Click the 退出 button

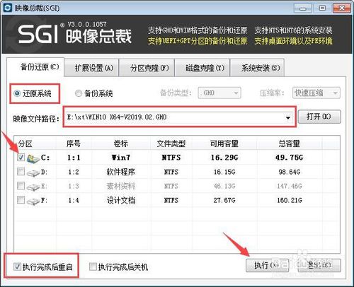point(319,266)
